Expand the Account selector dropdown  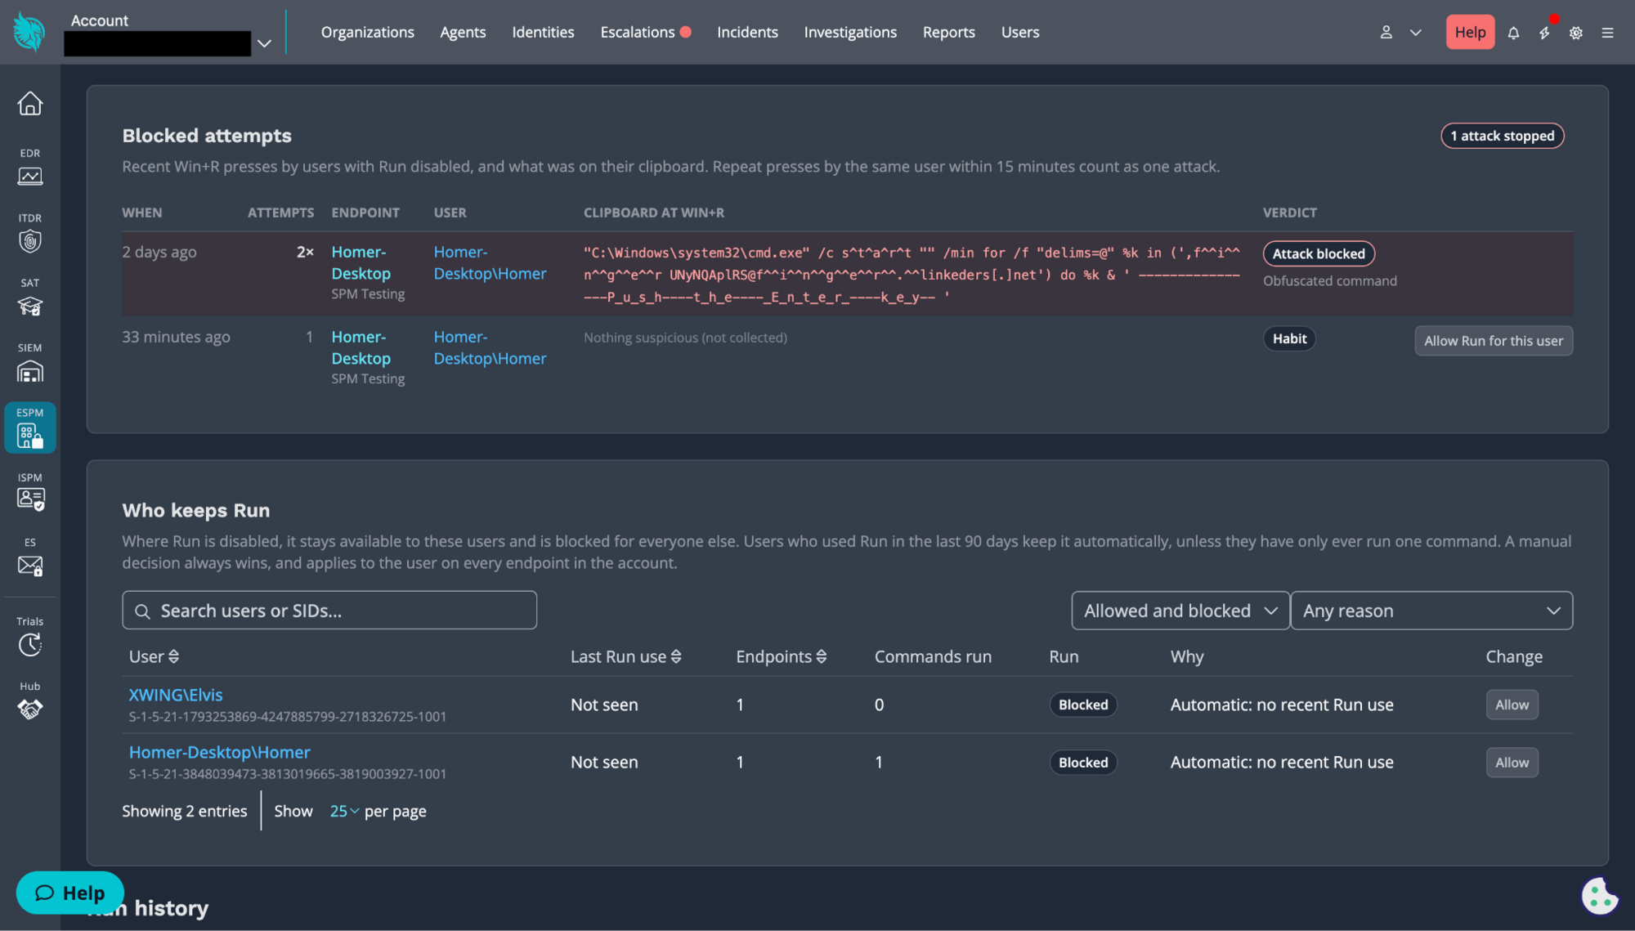click(x=263, y=43)
